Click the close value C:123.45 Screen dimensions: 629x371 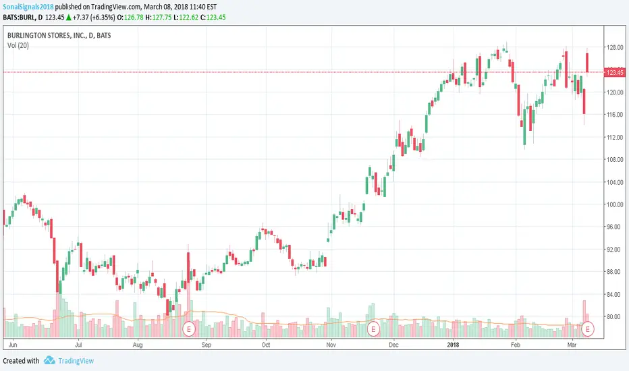[x=213, y=18]
